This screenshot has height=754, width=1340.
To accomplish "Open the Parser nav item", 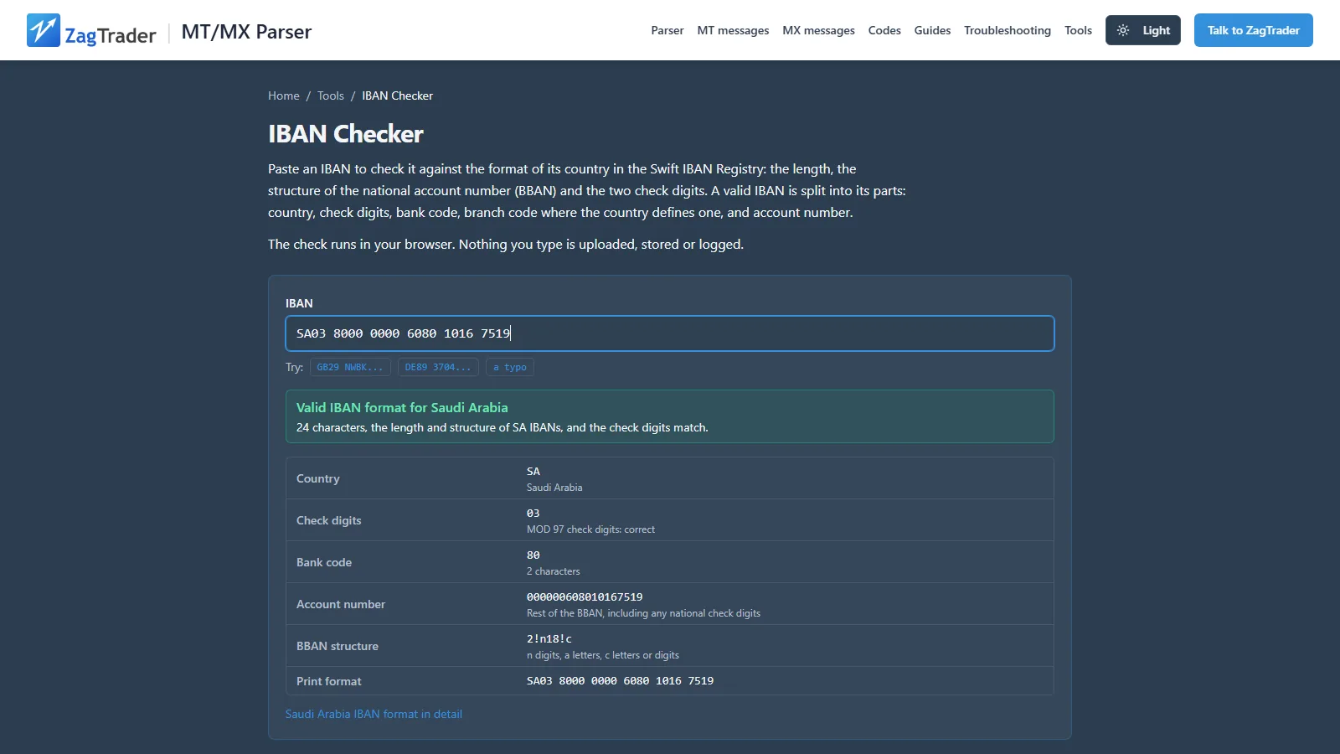I will coord(667,30).
